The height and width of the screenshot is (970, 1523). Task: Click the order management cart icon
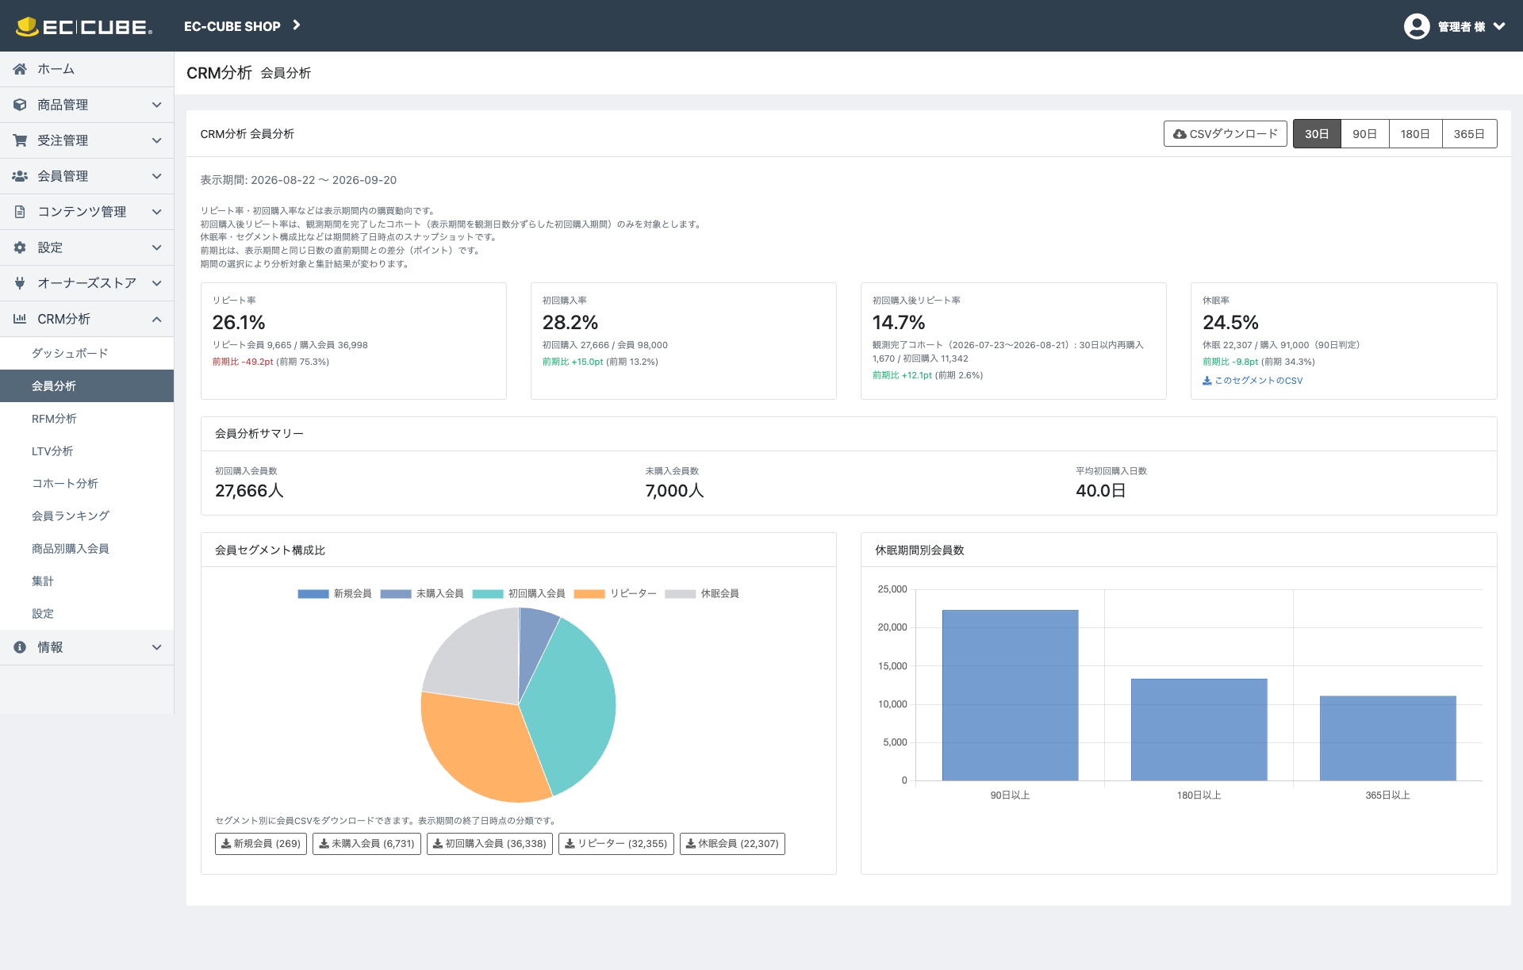20,140
